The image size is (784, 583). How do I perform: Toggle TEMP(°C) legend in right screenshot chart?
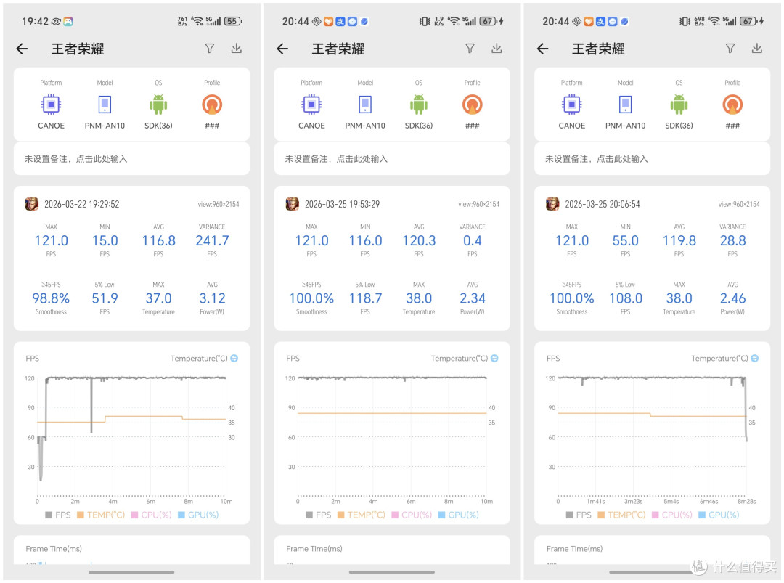(x=622, y=515)
